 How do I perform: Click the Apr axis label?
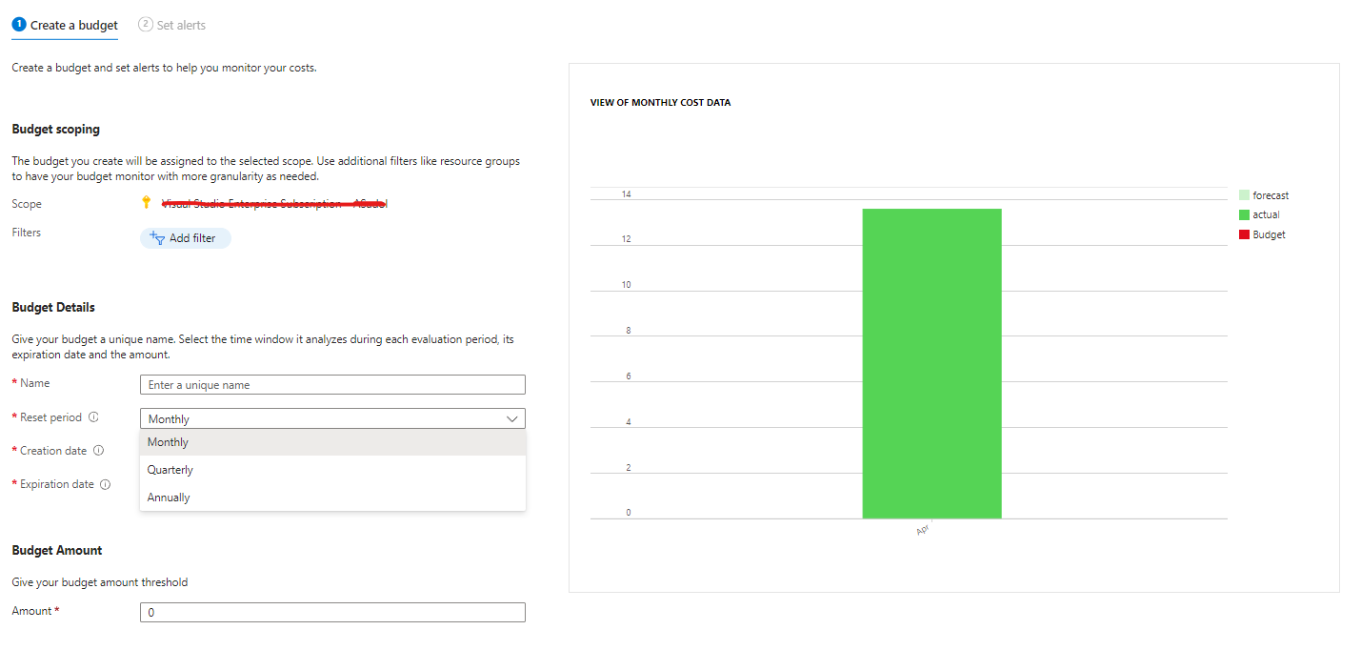tap(922, 530)
